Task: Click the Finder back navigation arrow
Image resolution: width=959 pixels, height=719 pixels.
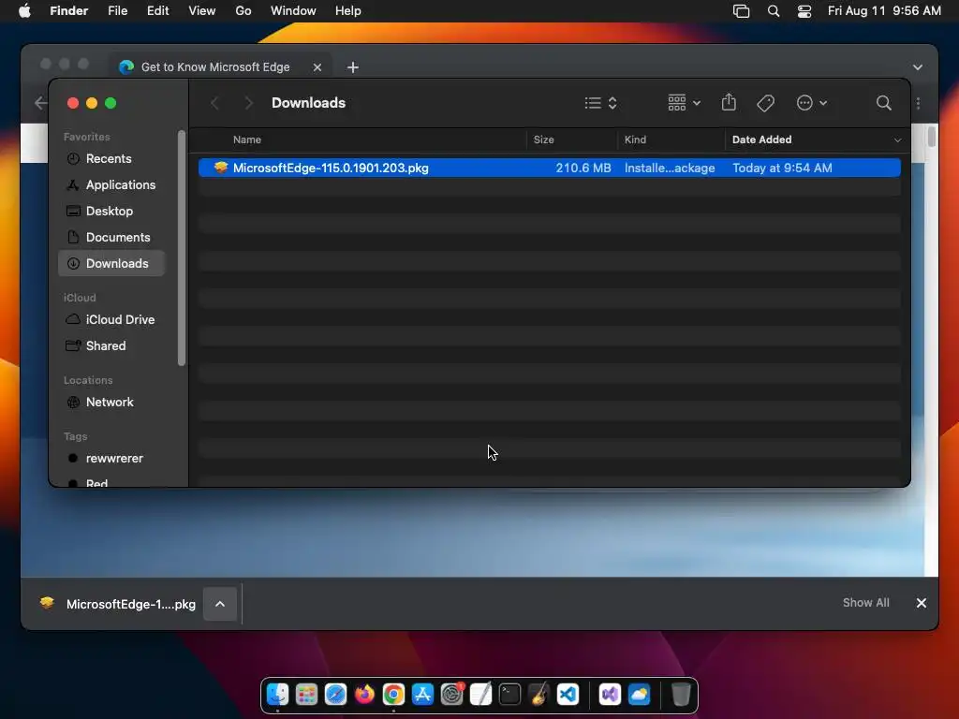Action: [214, 103]
